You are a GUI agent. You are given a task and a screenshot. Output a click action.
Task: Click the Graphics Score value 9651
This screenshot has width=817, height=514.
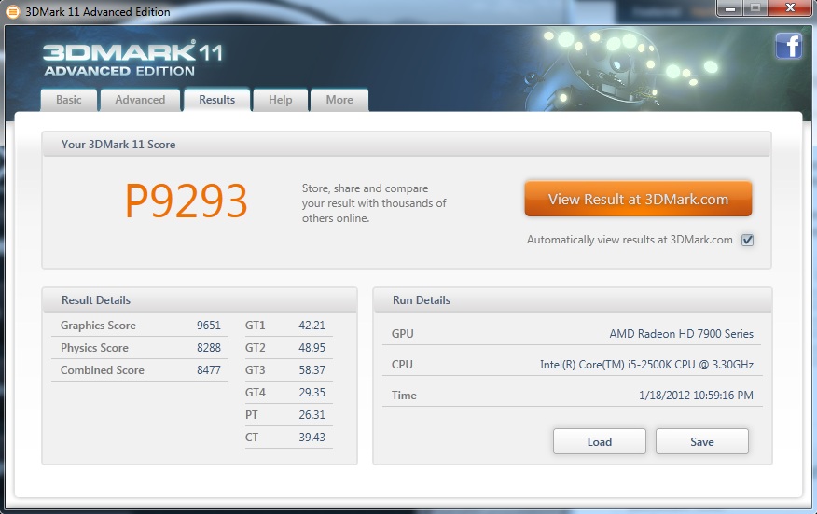point(208,326)
